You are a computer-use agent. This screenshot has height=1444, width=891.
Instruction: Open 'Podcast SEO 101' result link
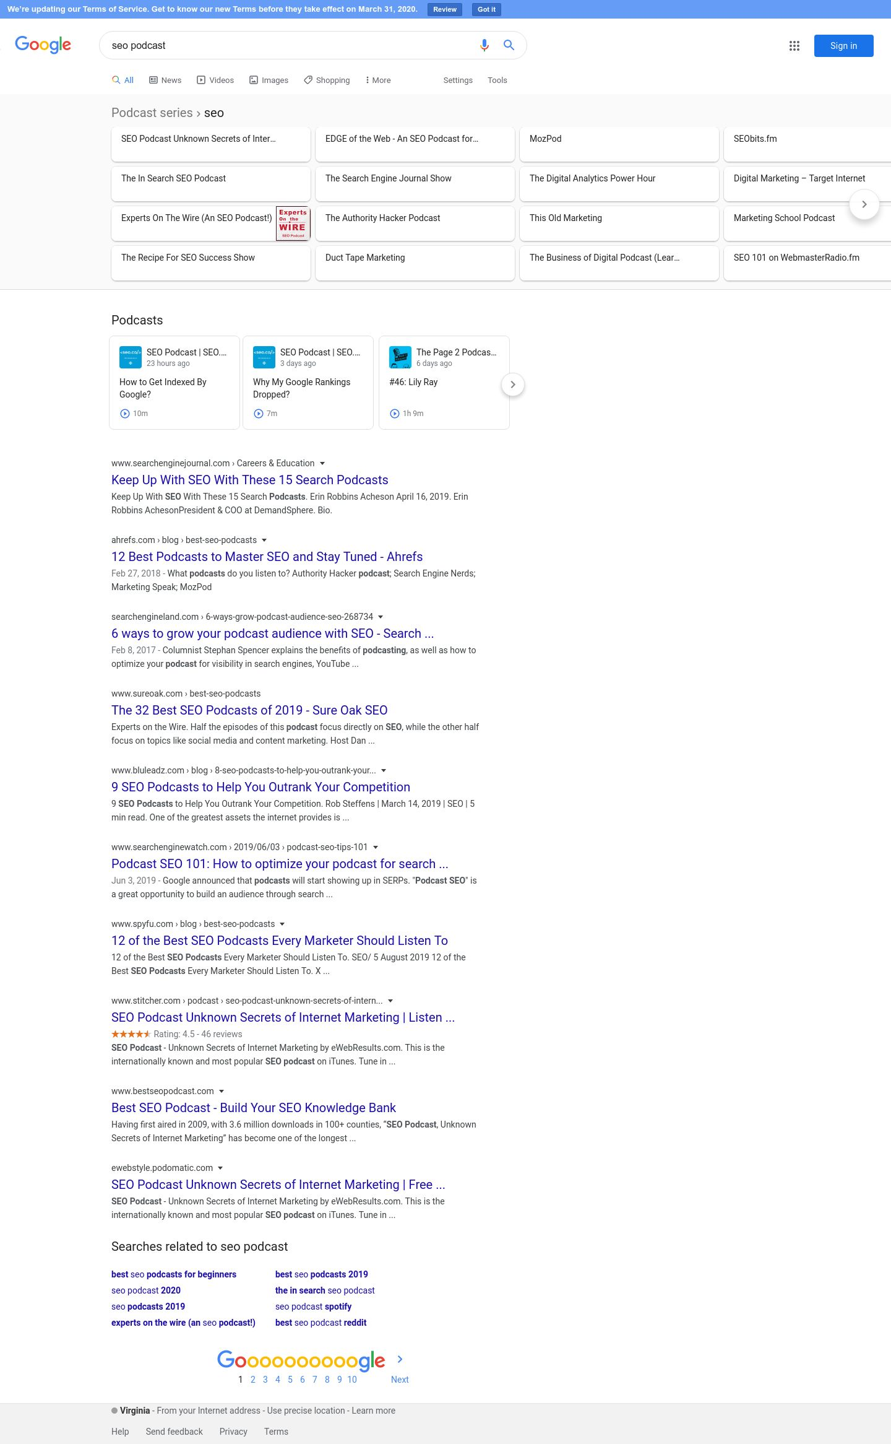click(x=280, y=864)
